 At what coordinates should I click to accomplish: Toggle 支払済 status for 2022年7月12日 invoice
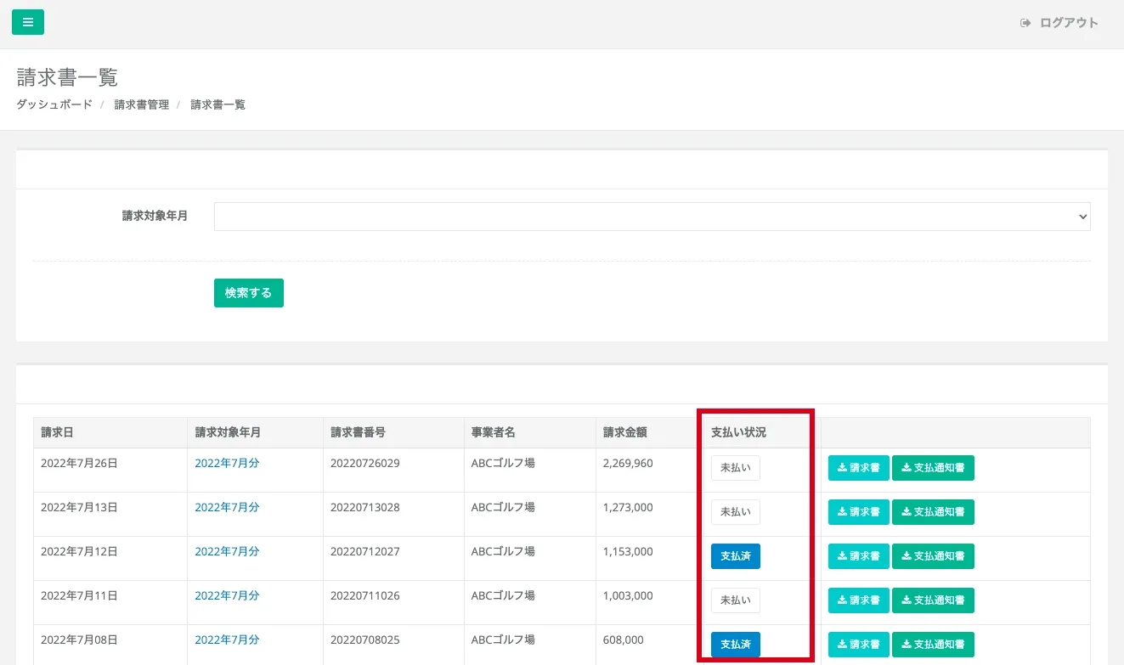735,556
